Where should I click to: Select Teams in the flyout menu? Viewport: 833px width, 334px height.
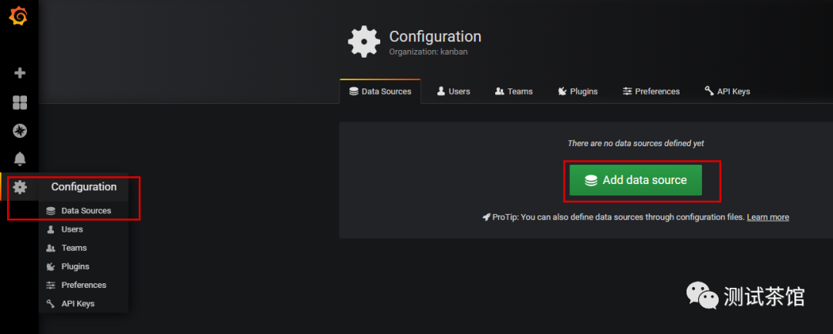(x=74, y=248)
